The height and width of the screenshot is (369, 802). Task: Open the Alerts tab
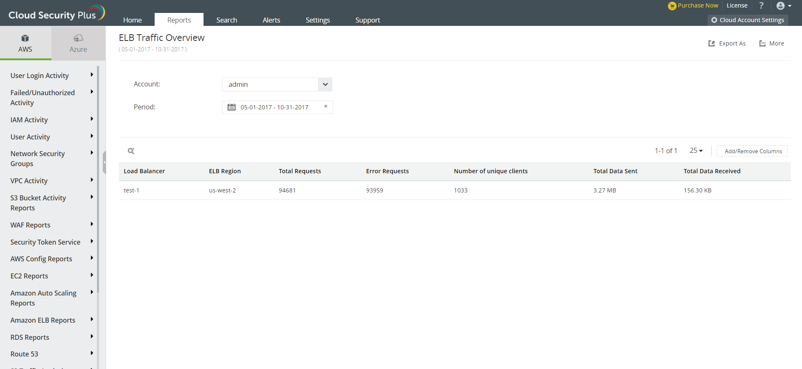[271, 20]
